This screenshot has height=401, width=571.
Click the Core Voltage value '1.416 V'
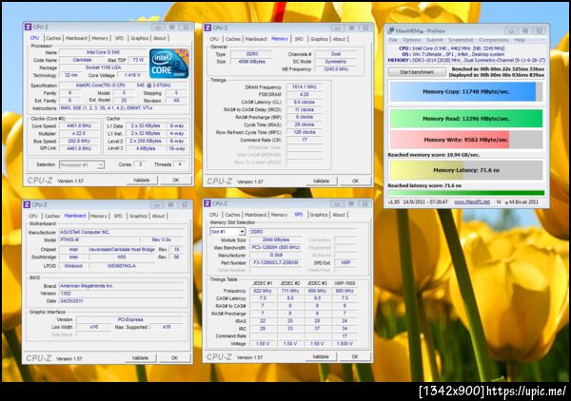[x=132, y=75]
